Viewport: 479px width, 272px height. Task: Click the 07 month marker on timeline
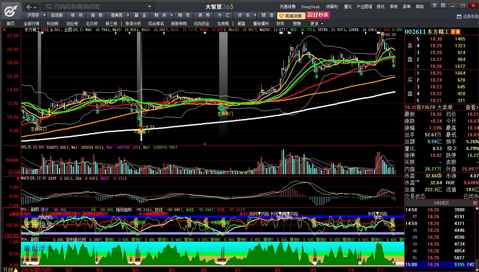point(238,270)
